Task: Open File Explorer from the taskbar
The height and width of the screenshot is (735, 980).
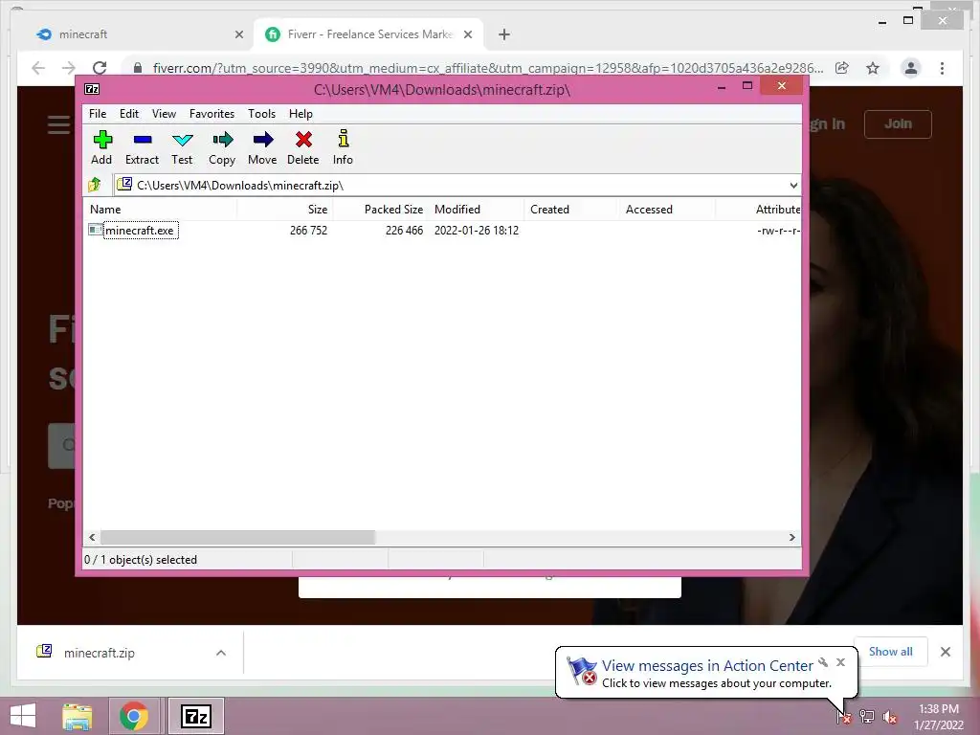Action: (77, 716)
